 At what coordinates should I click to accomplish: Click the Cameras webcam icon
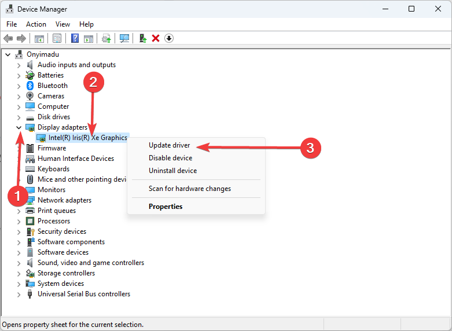point(30,96)
